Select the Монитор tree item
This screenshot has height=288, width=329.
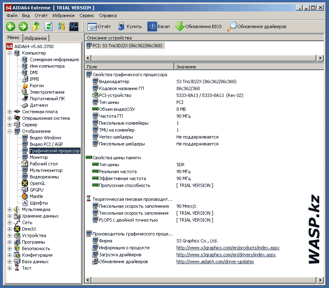point(39,157)
